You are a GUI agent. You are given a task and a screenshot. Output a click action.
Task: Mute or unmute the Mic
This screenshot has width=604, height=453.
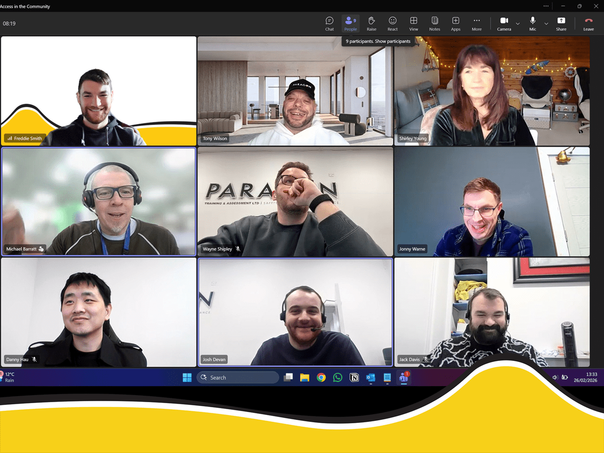pos(533,23)
